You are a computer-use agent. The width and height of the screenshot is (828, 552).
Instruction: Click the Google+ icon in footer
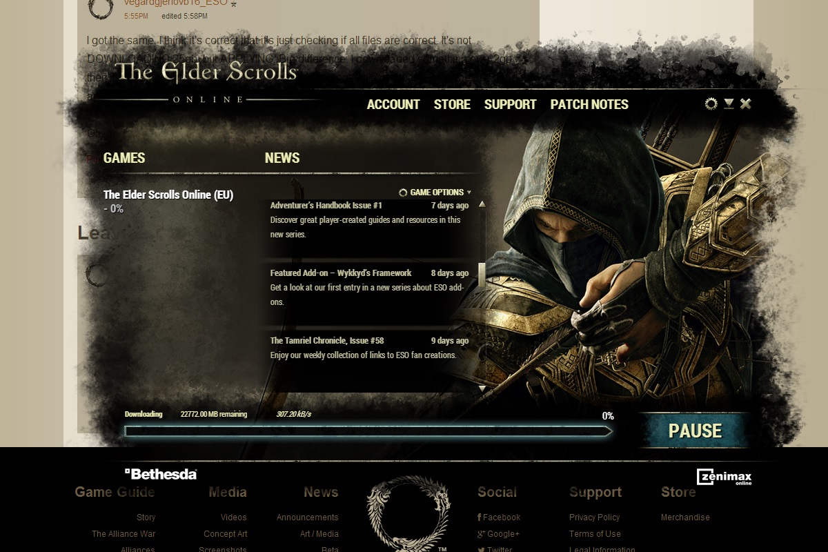click(x=481, y=534)
